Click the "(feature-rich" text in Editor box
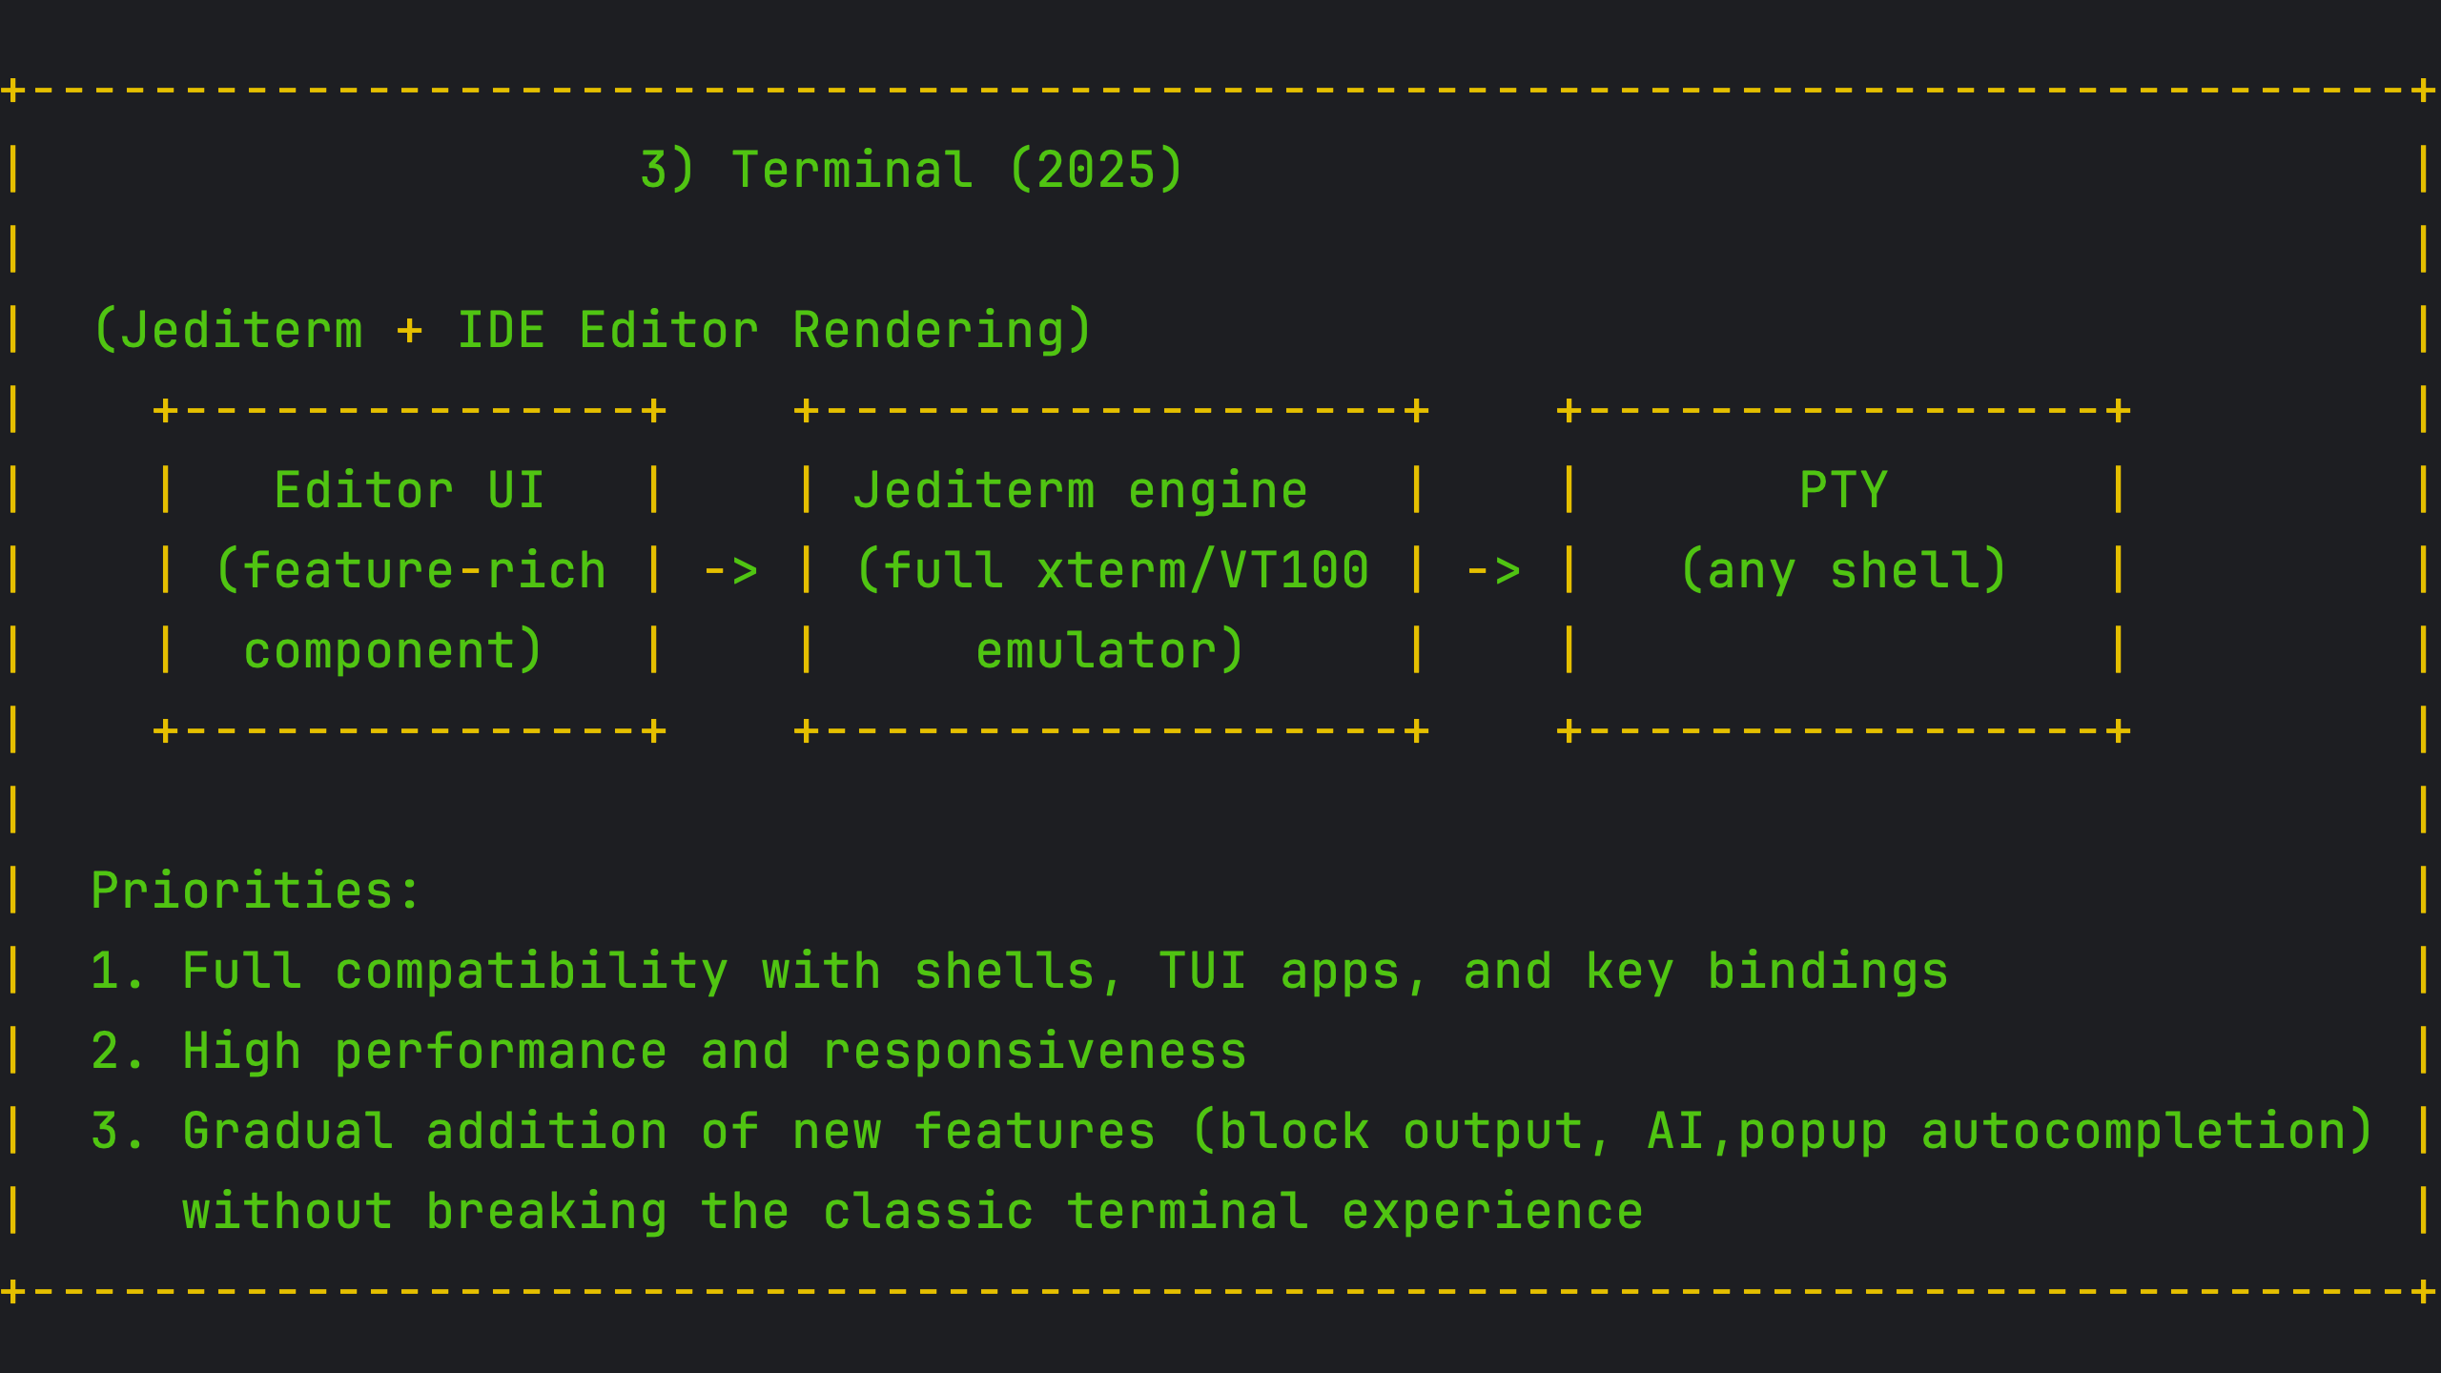The image size is (2441, 1373). [411, 571]
